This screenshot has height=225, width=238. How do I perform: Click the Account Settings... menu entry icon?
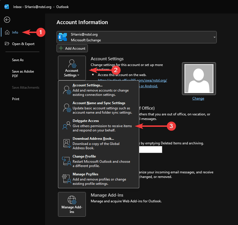[67, 90]
